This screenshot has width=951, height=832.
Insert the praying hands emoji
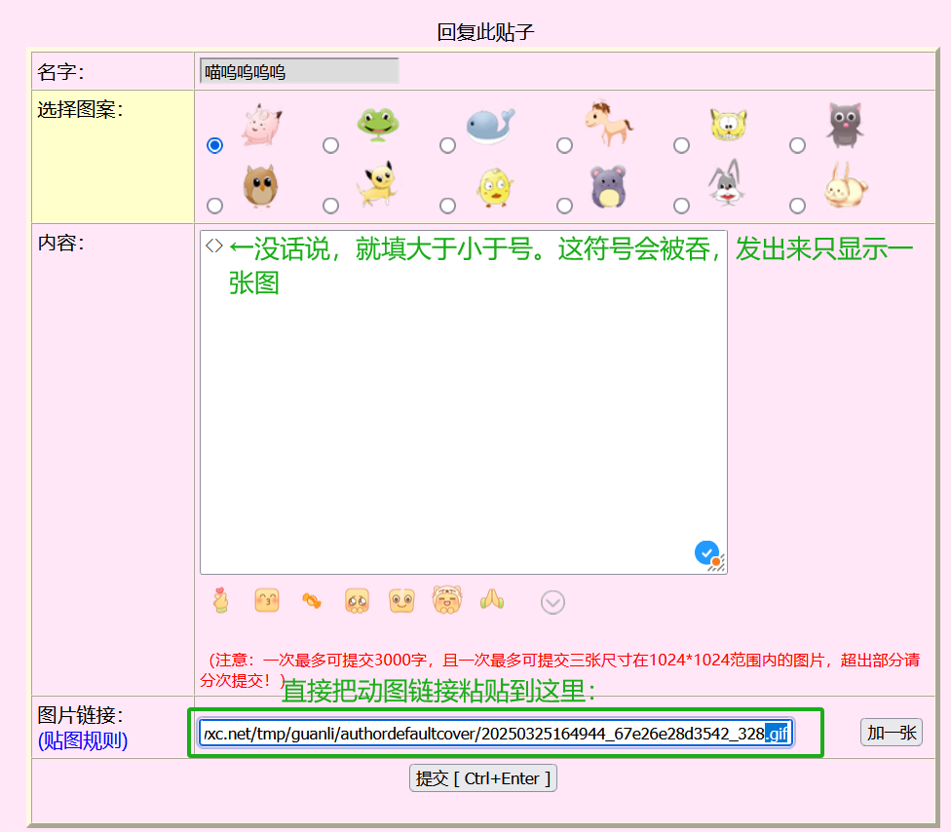pos(492,600)
